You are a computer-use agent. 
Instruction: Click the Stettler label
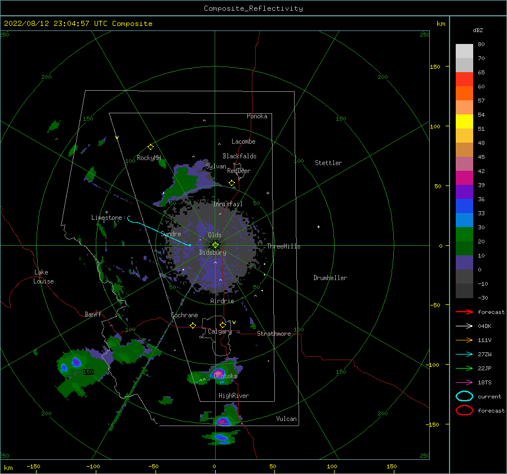tap(328, 163)
